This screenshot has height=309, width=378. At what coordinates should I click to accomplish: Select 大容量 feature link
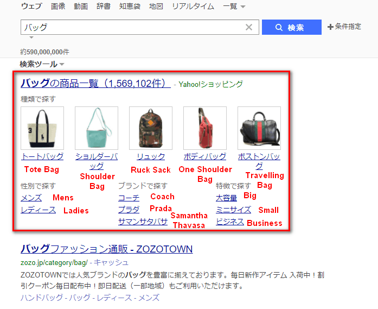226,198
